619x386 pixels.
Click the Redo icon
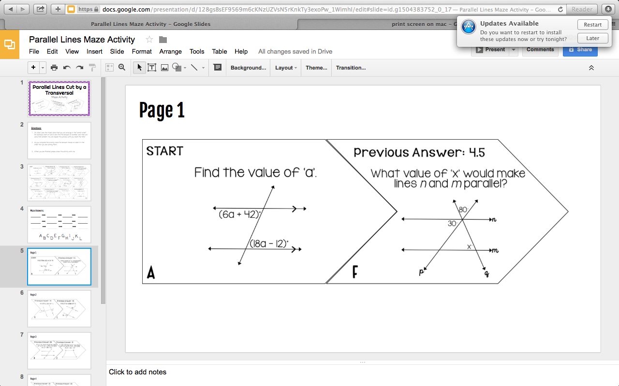pyautogui.click(x=79, y=68)
